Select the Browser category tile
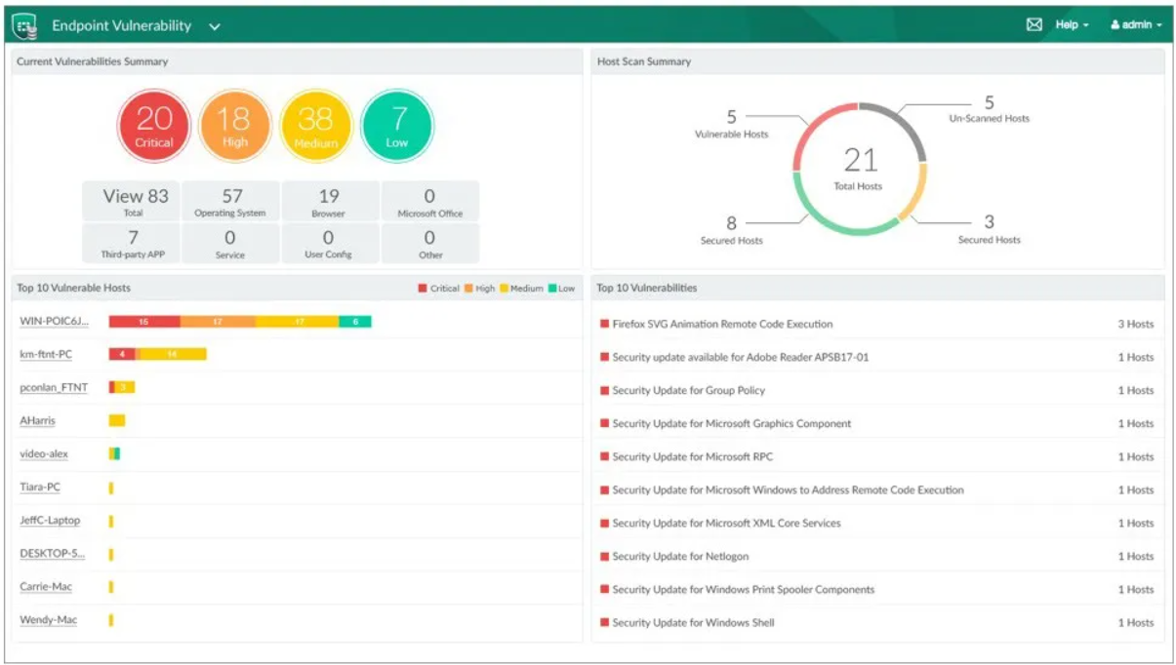The width and height of the screenshot is (1176, 665). (329, 202)
